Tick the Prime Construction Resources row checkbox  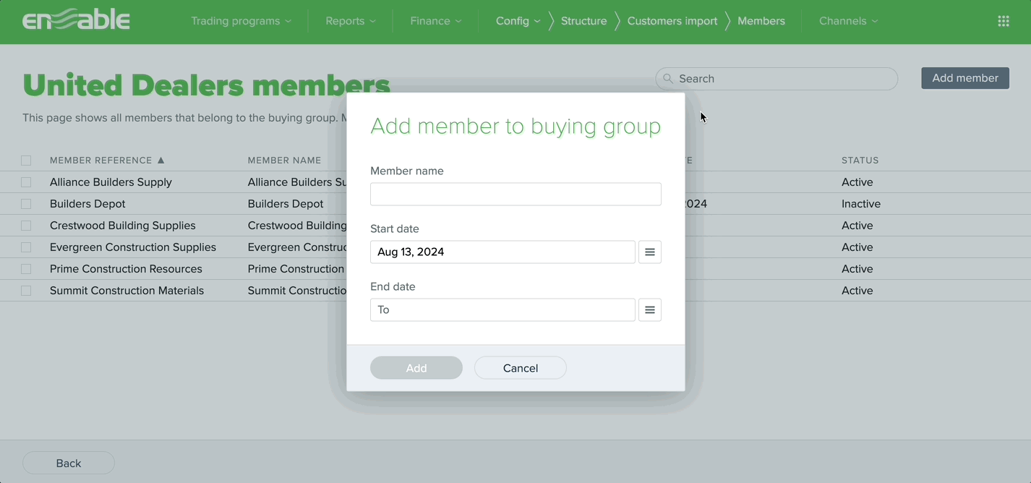point(26,269)
